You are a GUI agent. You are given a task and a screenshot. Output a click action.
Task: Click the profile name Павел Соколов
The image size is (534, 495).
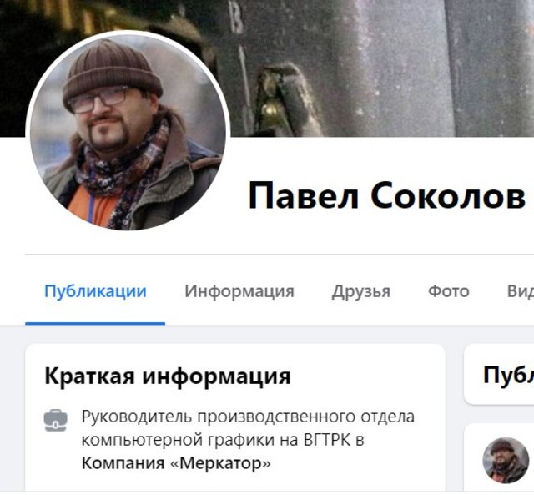[x=387, y=195]
